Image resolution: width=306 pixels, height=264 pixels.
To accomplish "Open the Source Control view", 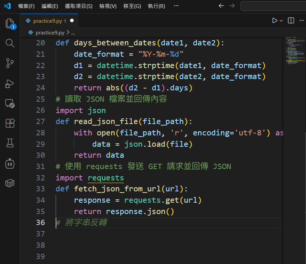I will click(10, 63).
